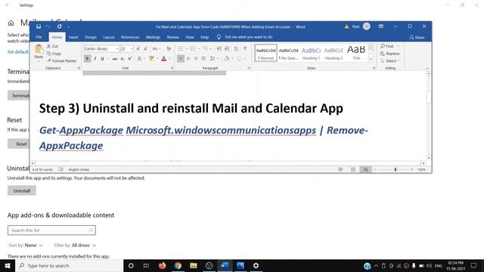Click the Redo icon in Quick Access Toolbar
Screen dimensions: 484x272
click(x=59, y=27)
